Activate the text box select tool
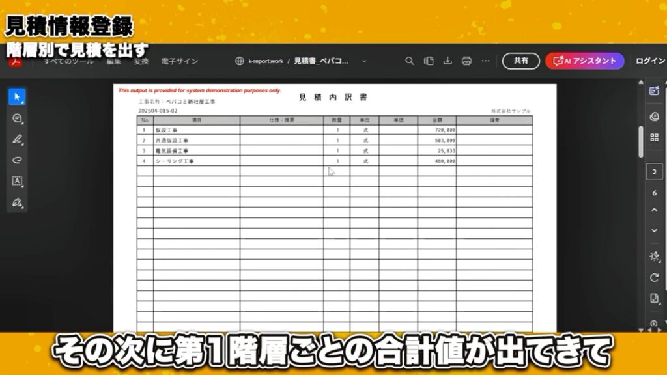This screenshot has width=667, height=375. coord(17,181)
